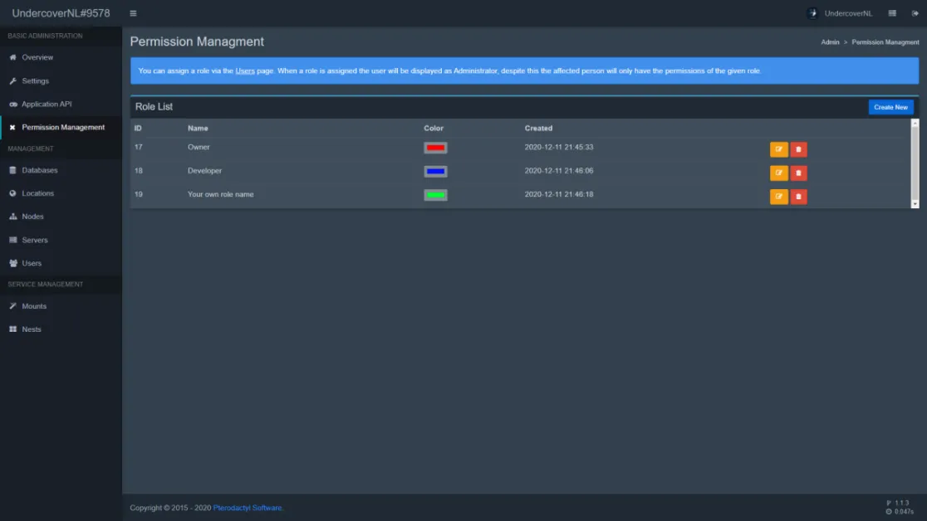This screenshot has width=927, height=521.
Task: Edit the Owner role with pencil button
Action: [778, 149]
